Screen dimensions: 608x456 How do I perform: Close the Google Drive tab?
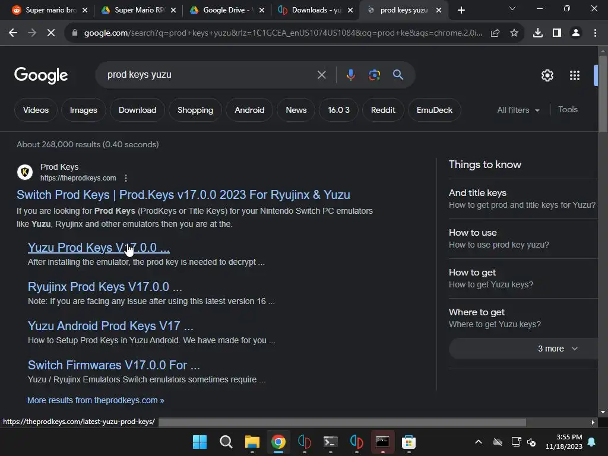click(x=262, y=10)
